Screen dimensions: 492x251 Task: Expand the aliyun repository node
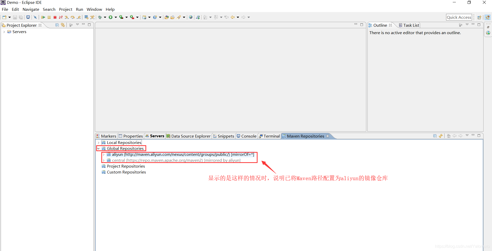[x=104, y=155]
